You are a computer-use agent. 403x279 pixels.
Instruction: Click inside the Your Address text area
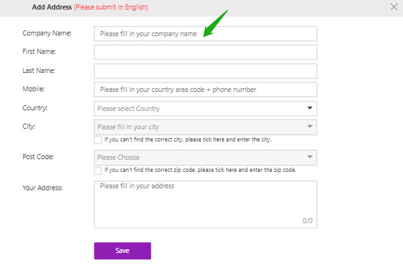point(205,203)
